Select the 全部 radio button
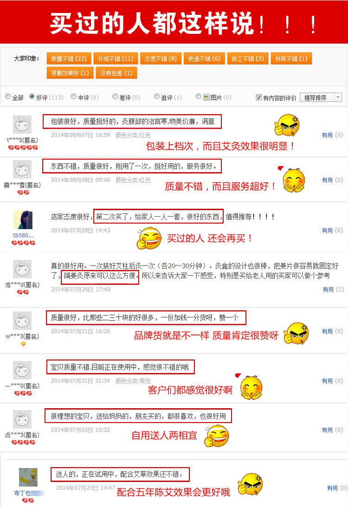Screen dimensions: 348x507 click(8, 96)
